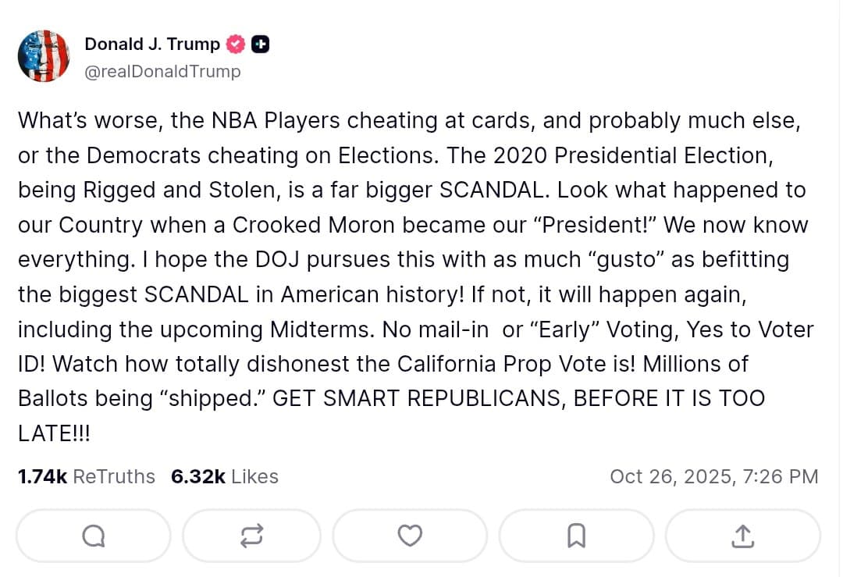Click the heart like icon
843x577 pixels.
pyautogui.click(x=410, y=536)
